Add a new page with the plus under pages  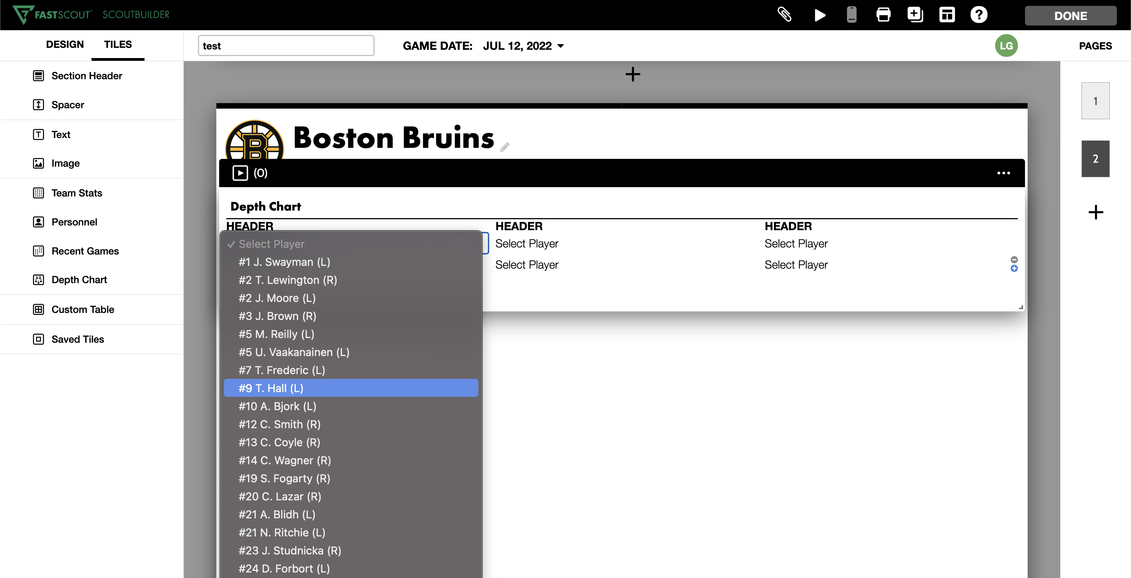1095,212
